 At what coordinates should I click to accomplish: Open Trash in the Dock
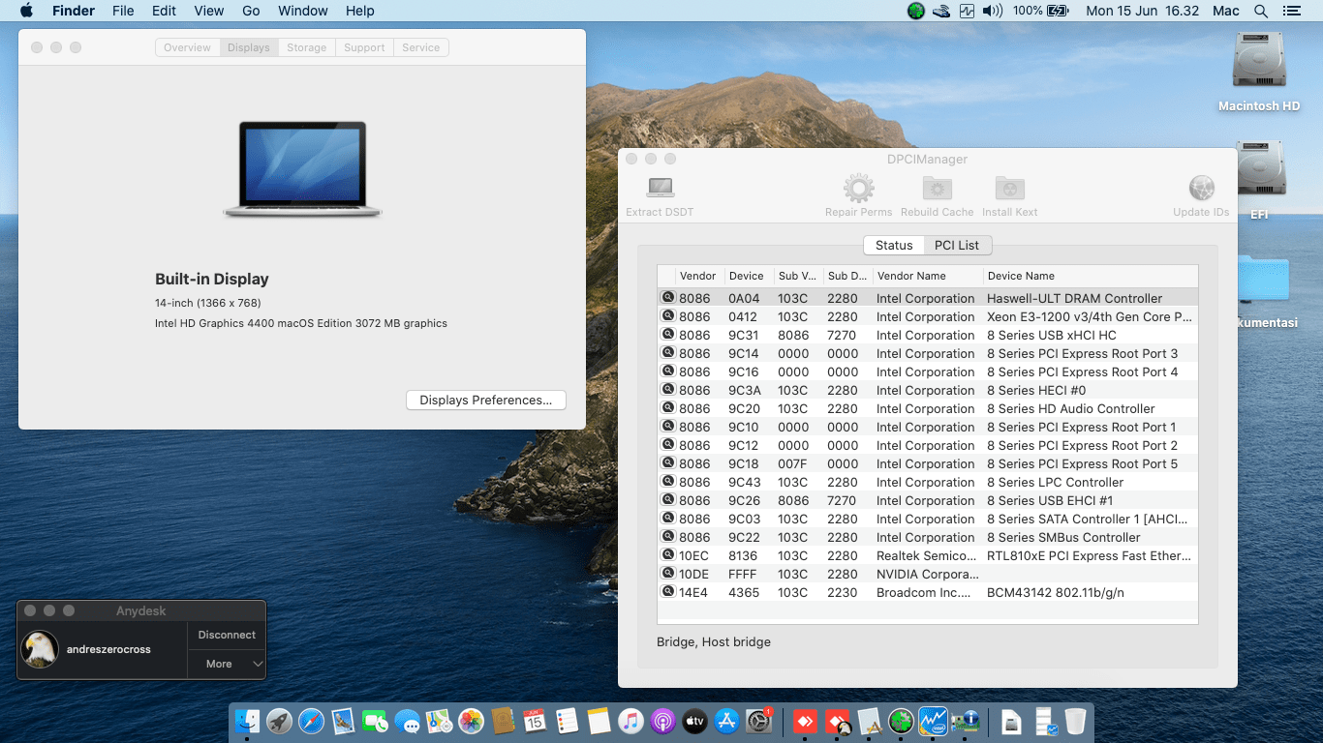tap(1075, 721)
